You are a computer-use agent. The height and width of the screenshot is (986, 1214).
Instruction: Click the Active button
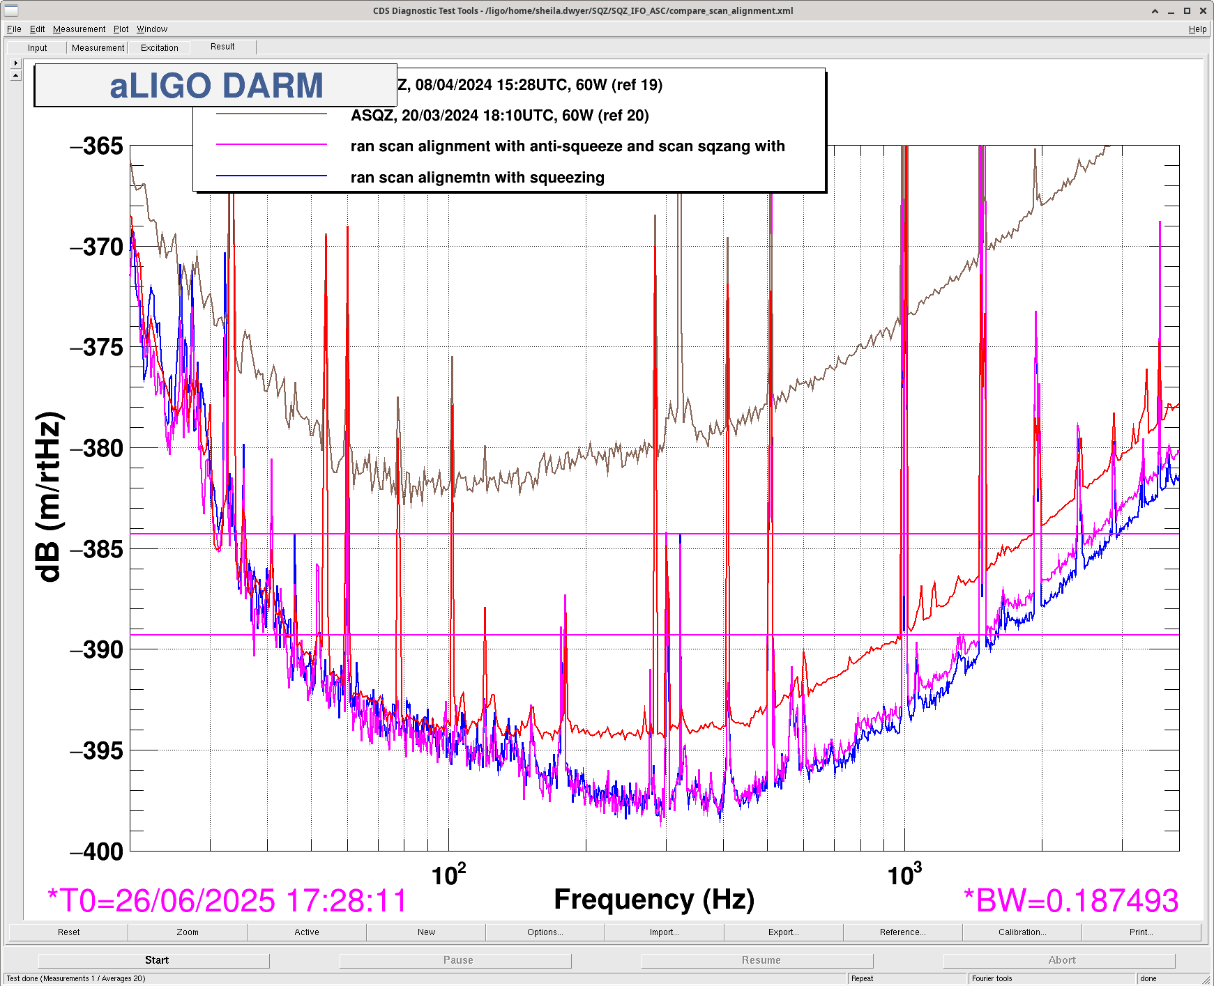[307, 932]
